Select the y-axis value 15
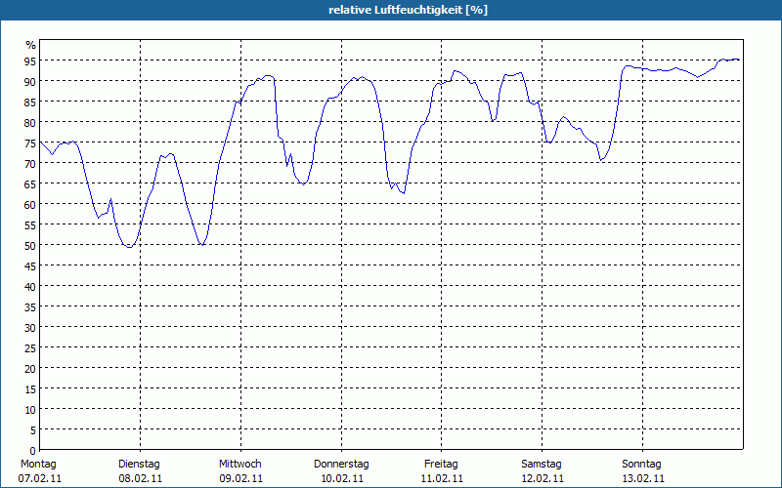 (30, 388)
